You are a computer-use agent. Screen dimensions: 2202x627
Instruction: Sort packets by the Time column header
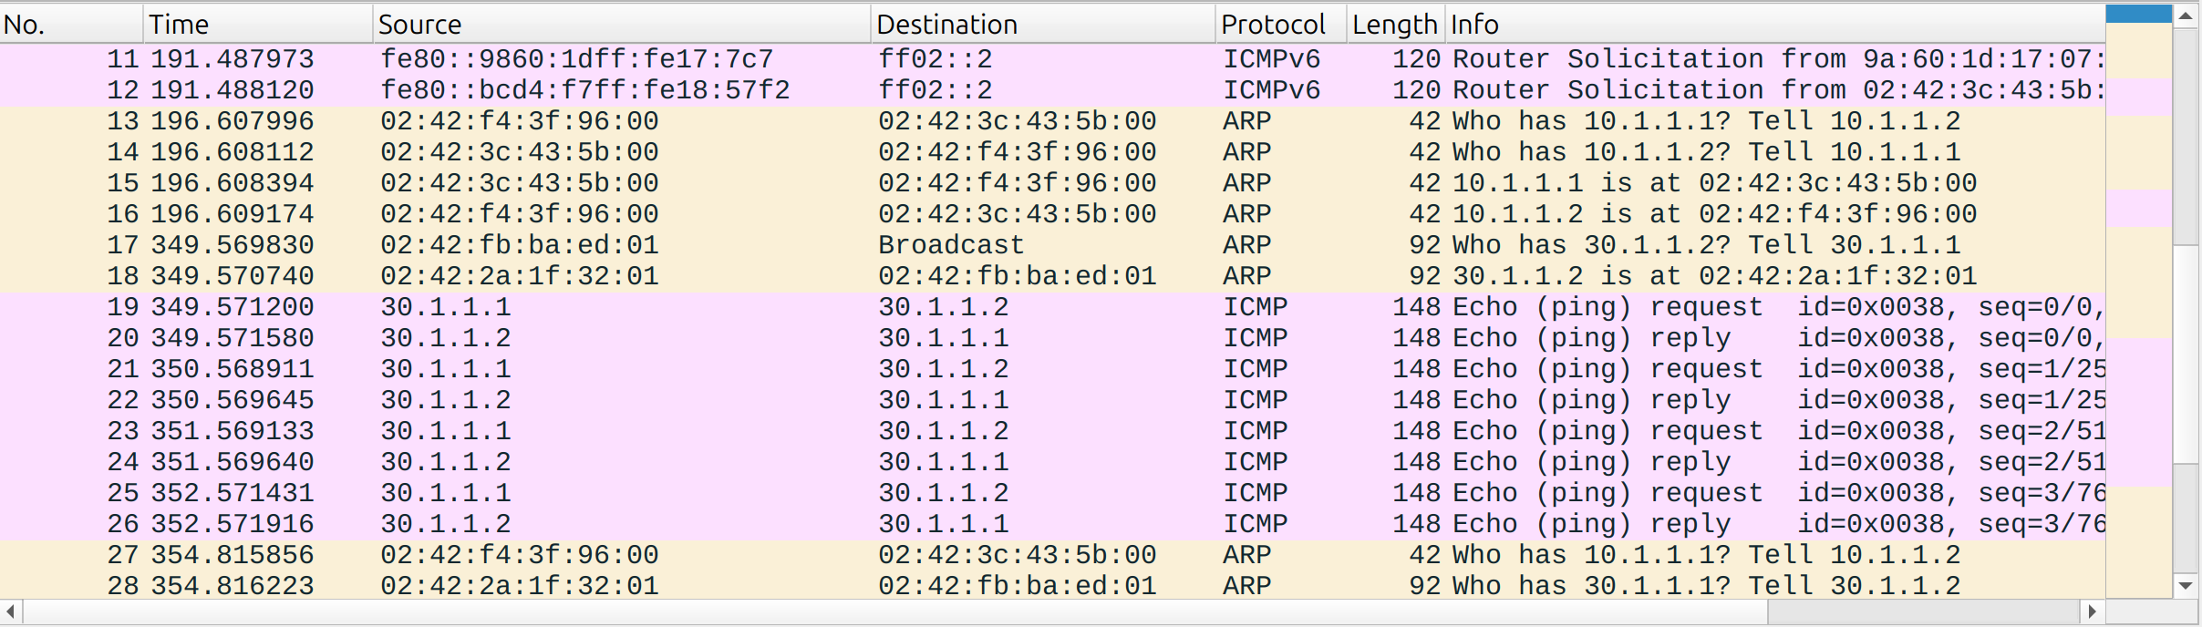click(x=257, y=25)
